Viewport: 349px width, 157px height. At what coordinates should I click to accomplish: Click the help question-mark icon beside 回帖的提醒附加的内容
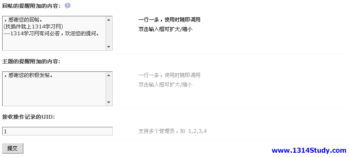(68, 6)
